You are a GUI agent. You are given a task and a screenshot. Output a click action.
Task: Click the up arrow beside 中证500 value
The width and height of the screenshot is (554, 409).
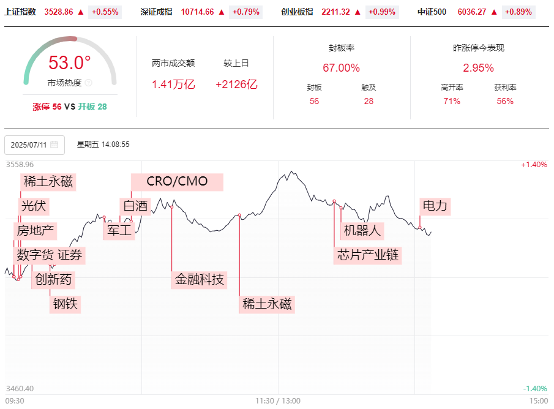pos(494,12)
